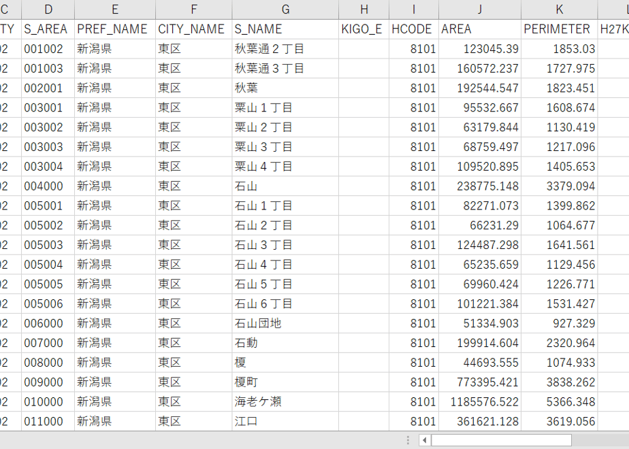
Task: Click AREA value 1185576.522
Action: pos(480,402)
